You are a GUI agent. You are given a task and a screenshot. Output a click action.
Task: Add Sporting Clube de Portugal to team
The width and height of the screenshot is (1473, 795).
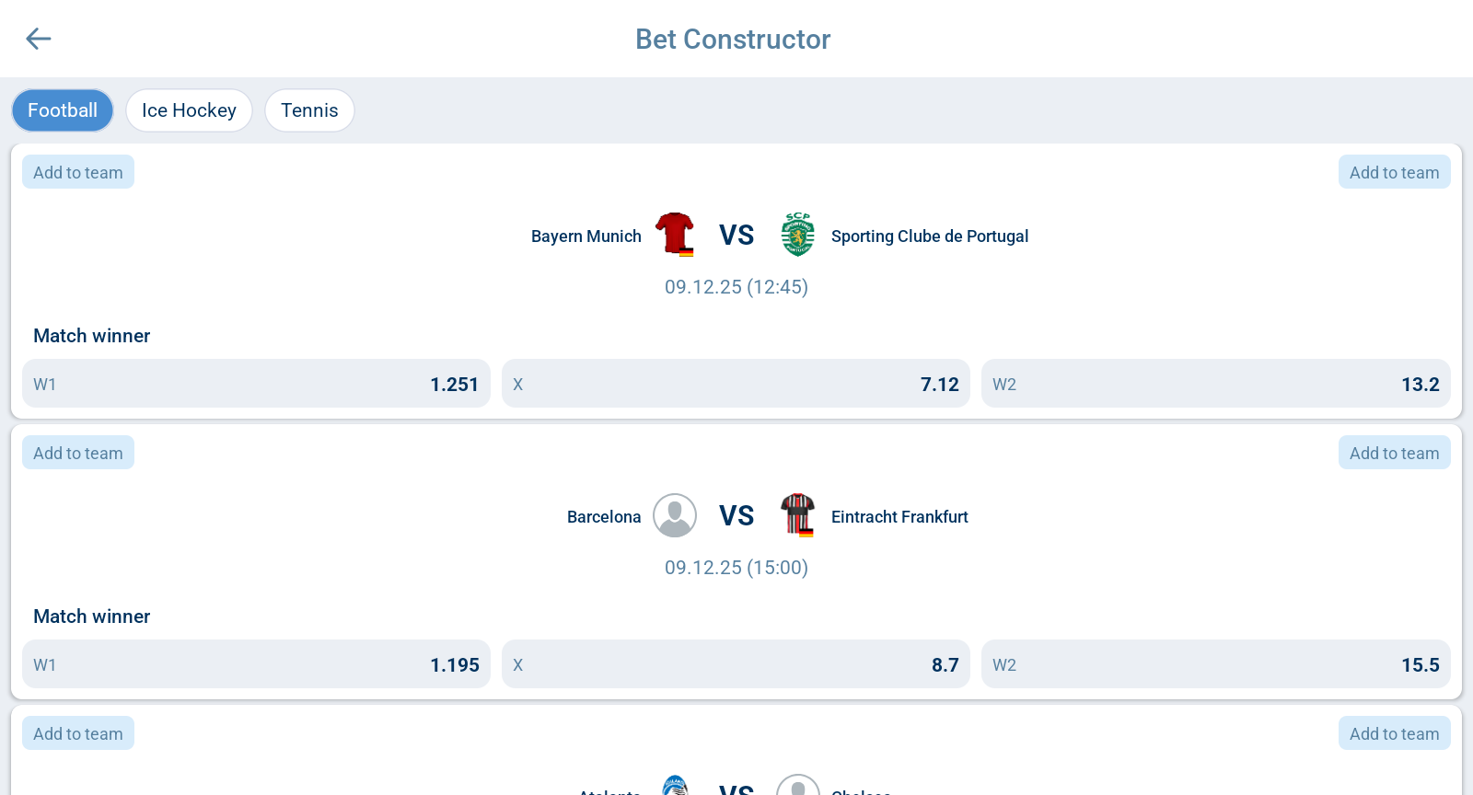[x=1394, y=172]
